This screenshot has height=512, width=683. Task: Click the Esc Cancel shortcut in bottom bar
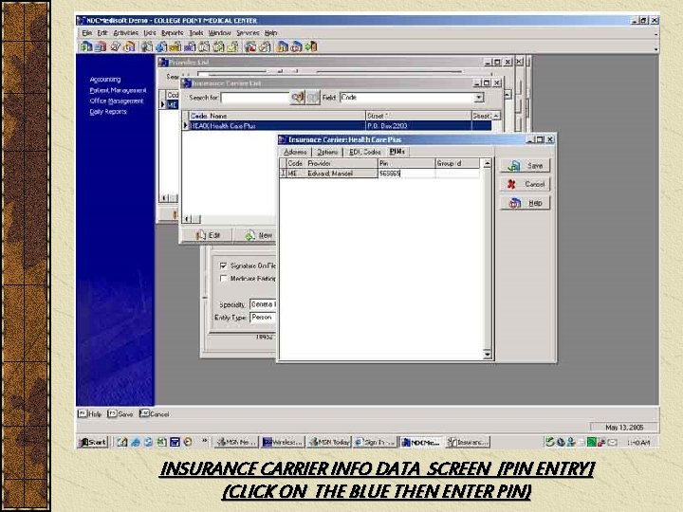[x=155, y=414]
